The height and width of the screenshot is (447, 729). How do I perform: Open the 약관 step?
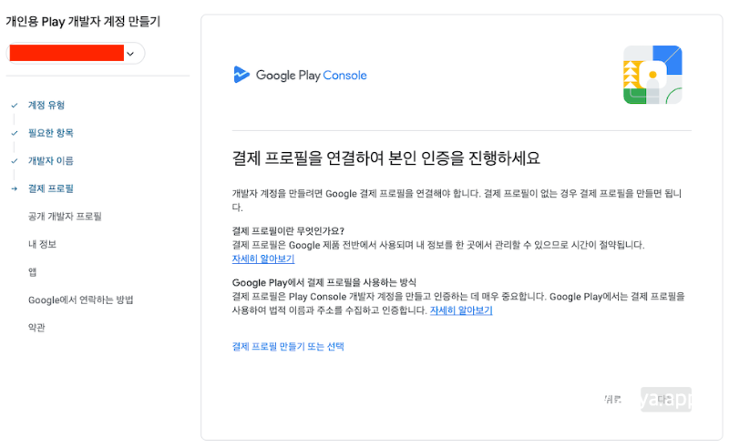point(36,328)
